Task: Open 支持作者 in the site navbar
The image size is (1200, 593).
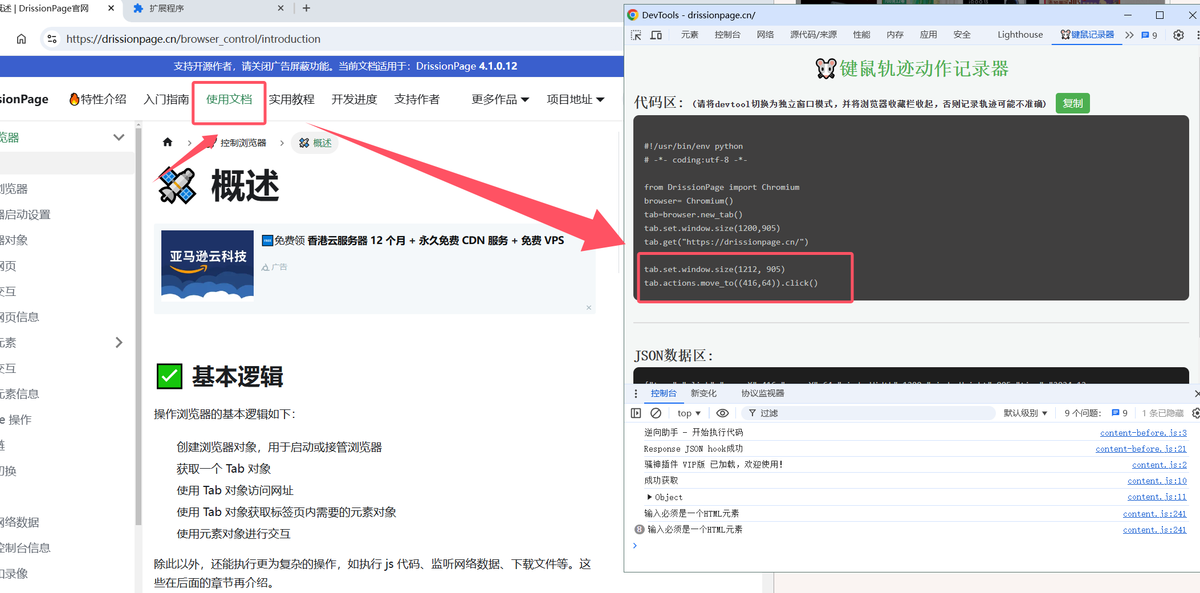Action: click(417, 99)
